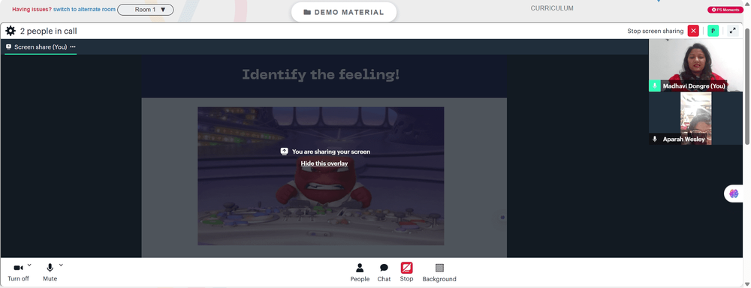The width and height of the screenshot is (751, 288).
Task: Click the green P participant avatar
Action: pos(713,31)
